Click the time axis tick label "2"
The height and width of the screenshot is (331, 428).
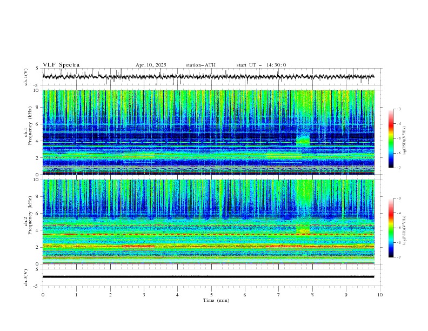click(x=110, y=295)
